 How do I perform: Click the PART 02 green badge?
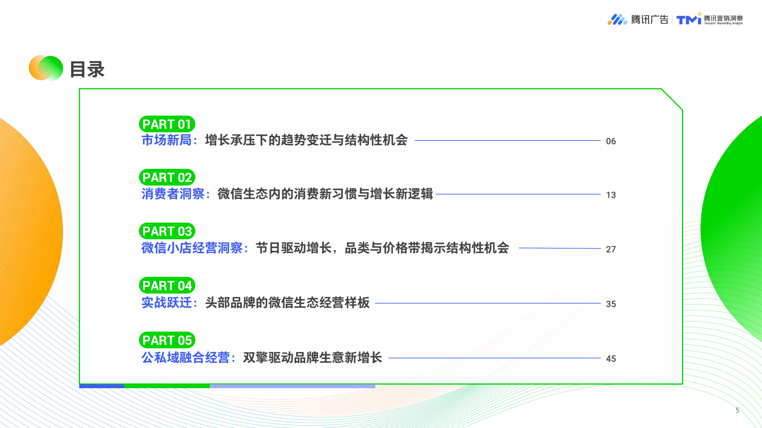pyautogui.click(x=167, y=178)
